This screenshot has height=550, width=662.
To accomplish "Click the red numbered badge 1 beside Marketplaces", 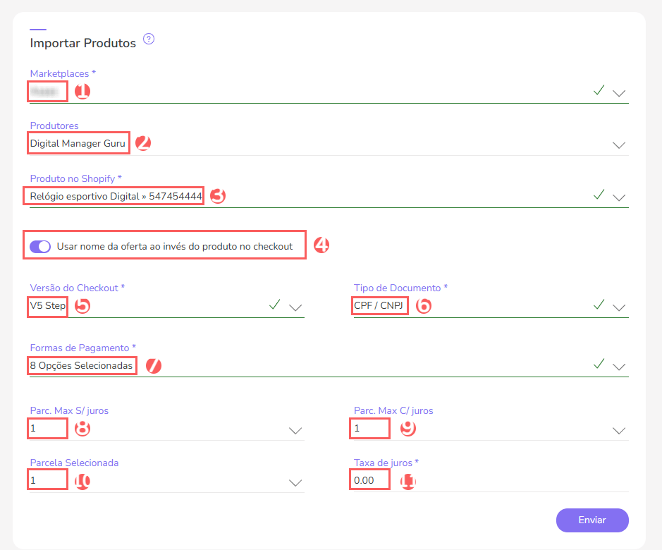I will point(82,91).
